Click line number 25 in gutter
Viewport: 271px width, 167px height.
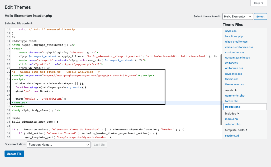(9, 83)
